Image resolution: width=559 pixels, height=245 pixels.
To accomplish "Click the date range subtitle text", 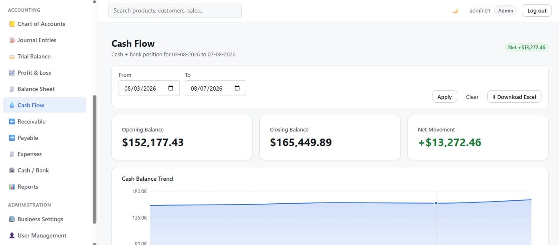I will point(174,55).
